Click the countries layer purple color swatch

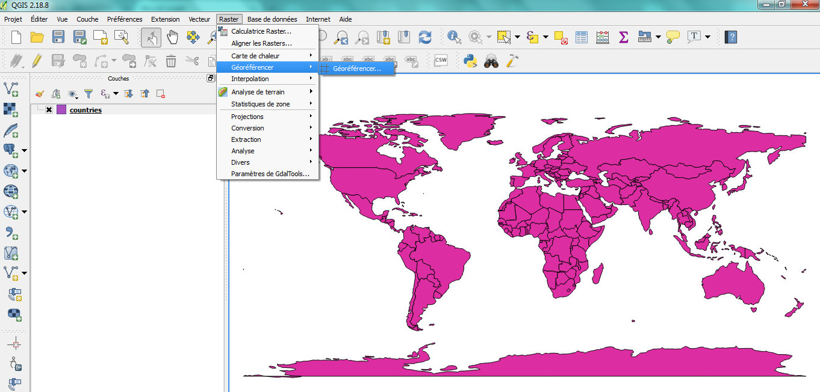point(61,110)
